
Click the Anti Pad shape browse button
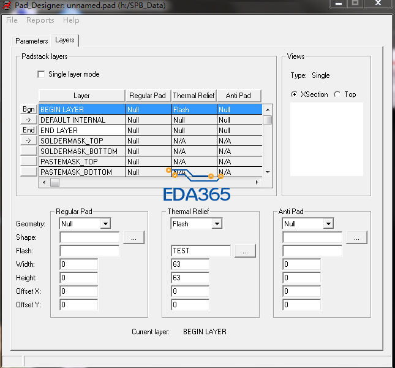tap(356, 237)
